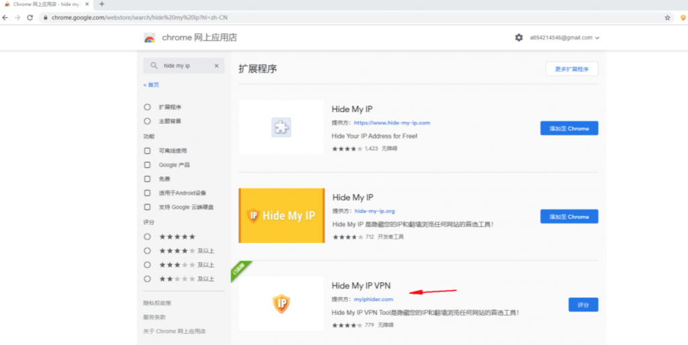Open the yellow Hide My IP banner thumbnail
Viewport: 688px width, 345px height.
click(282, 215)
